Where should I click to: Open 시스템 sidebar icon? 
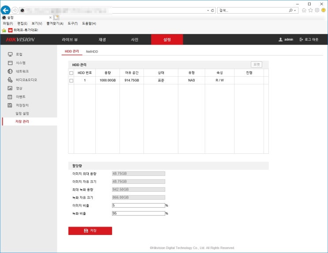coord(10,63)
